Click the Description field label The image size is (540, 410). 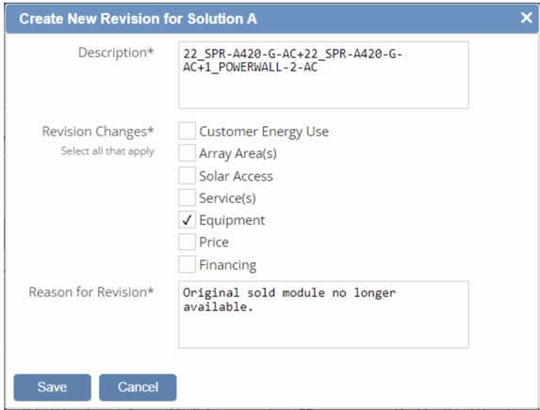pyautogui.click(x=116, y=53)
